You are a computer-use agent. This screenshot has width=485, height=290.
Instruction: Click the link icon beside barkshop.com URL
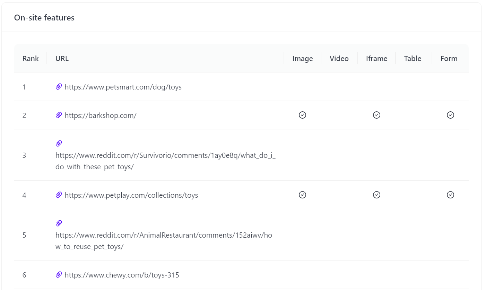(x=59, y=115)
